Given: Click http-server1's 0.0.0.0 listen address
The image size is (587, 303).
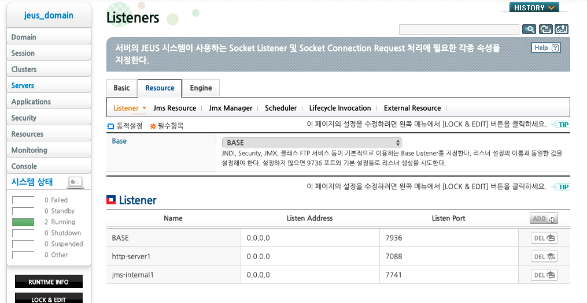Looking at the screenshot, I should 258,256.
